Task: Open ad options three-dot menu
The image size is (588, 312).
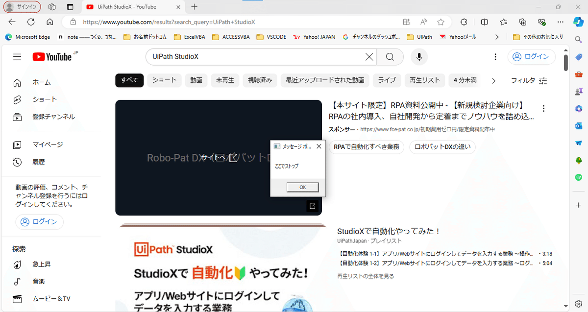Action: pos(543,109)
